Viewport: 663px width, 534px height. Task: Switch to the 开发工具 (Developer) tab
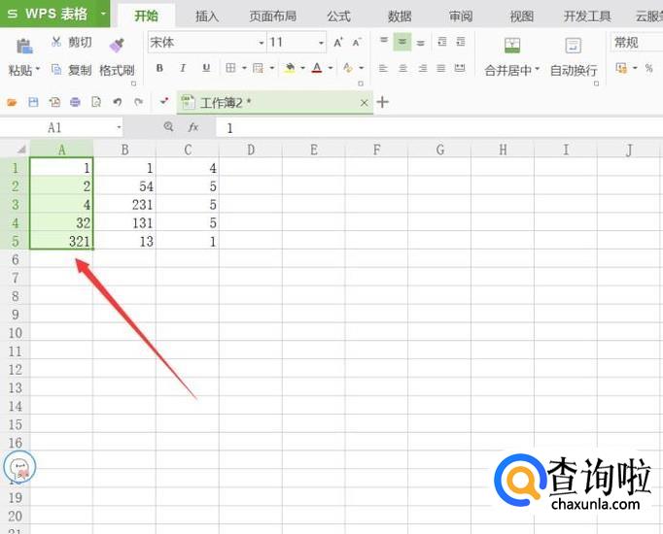[587, 17]
